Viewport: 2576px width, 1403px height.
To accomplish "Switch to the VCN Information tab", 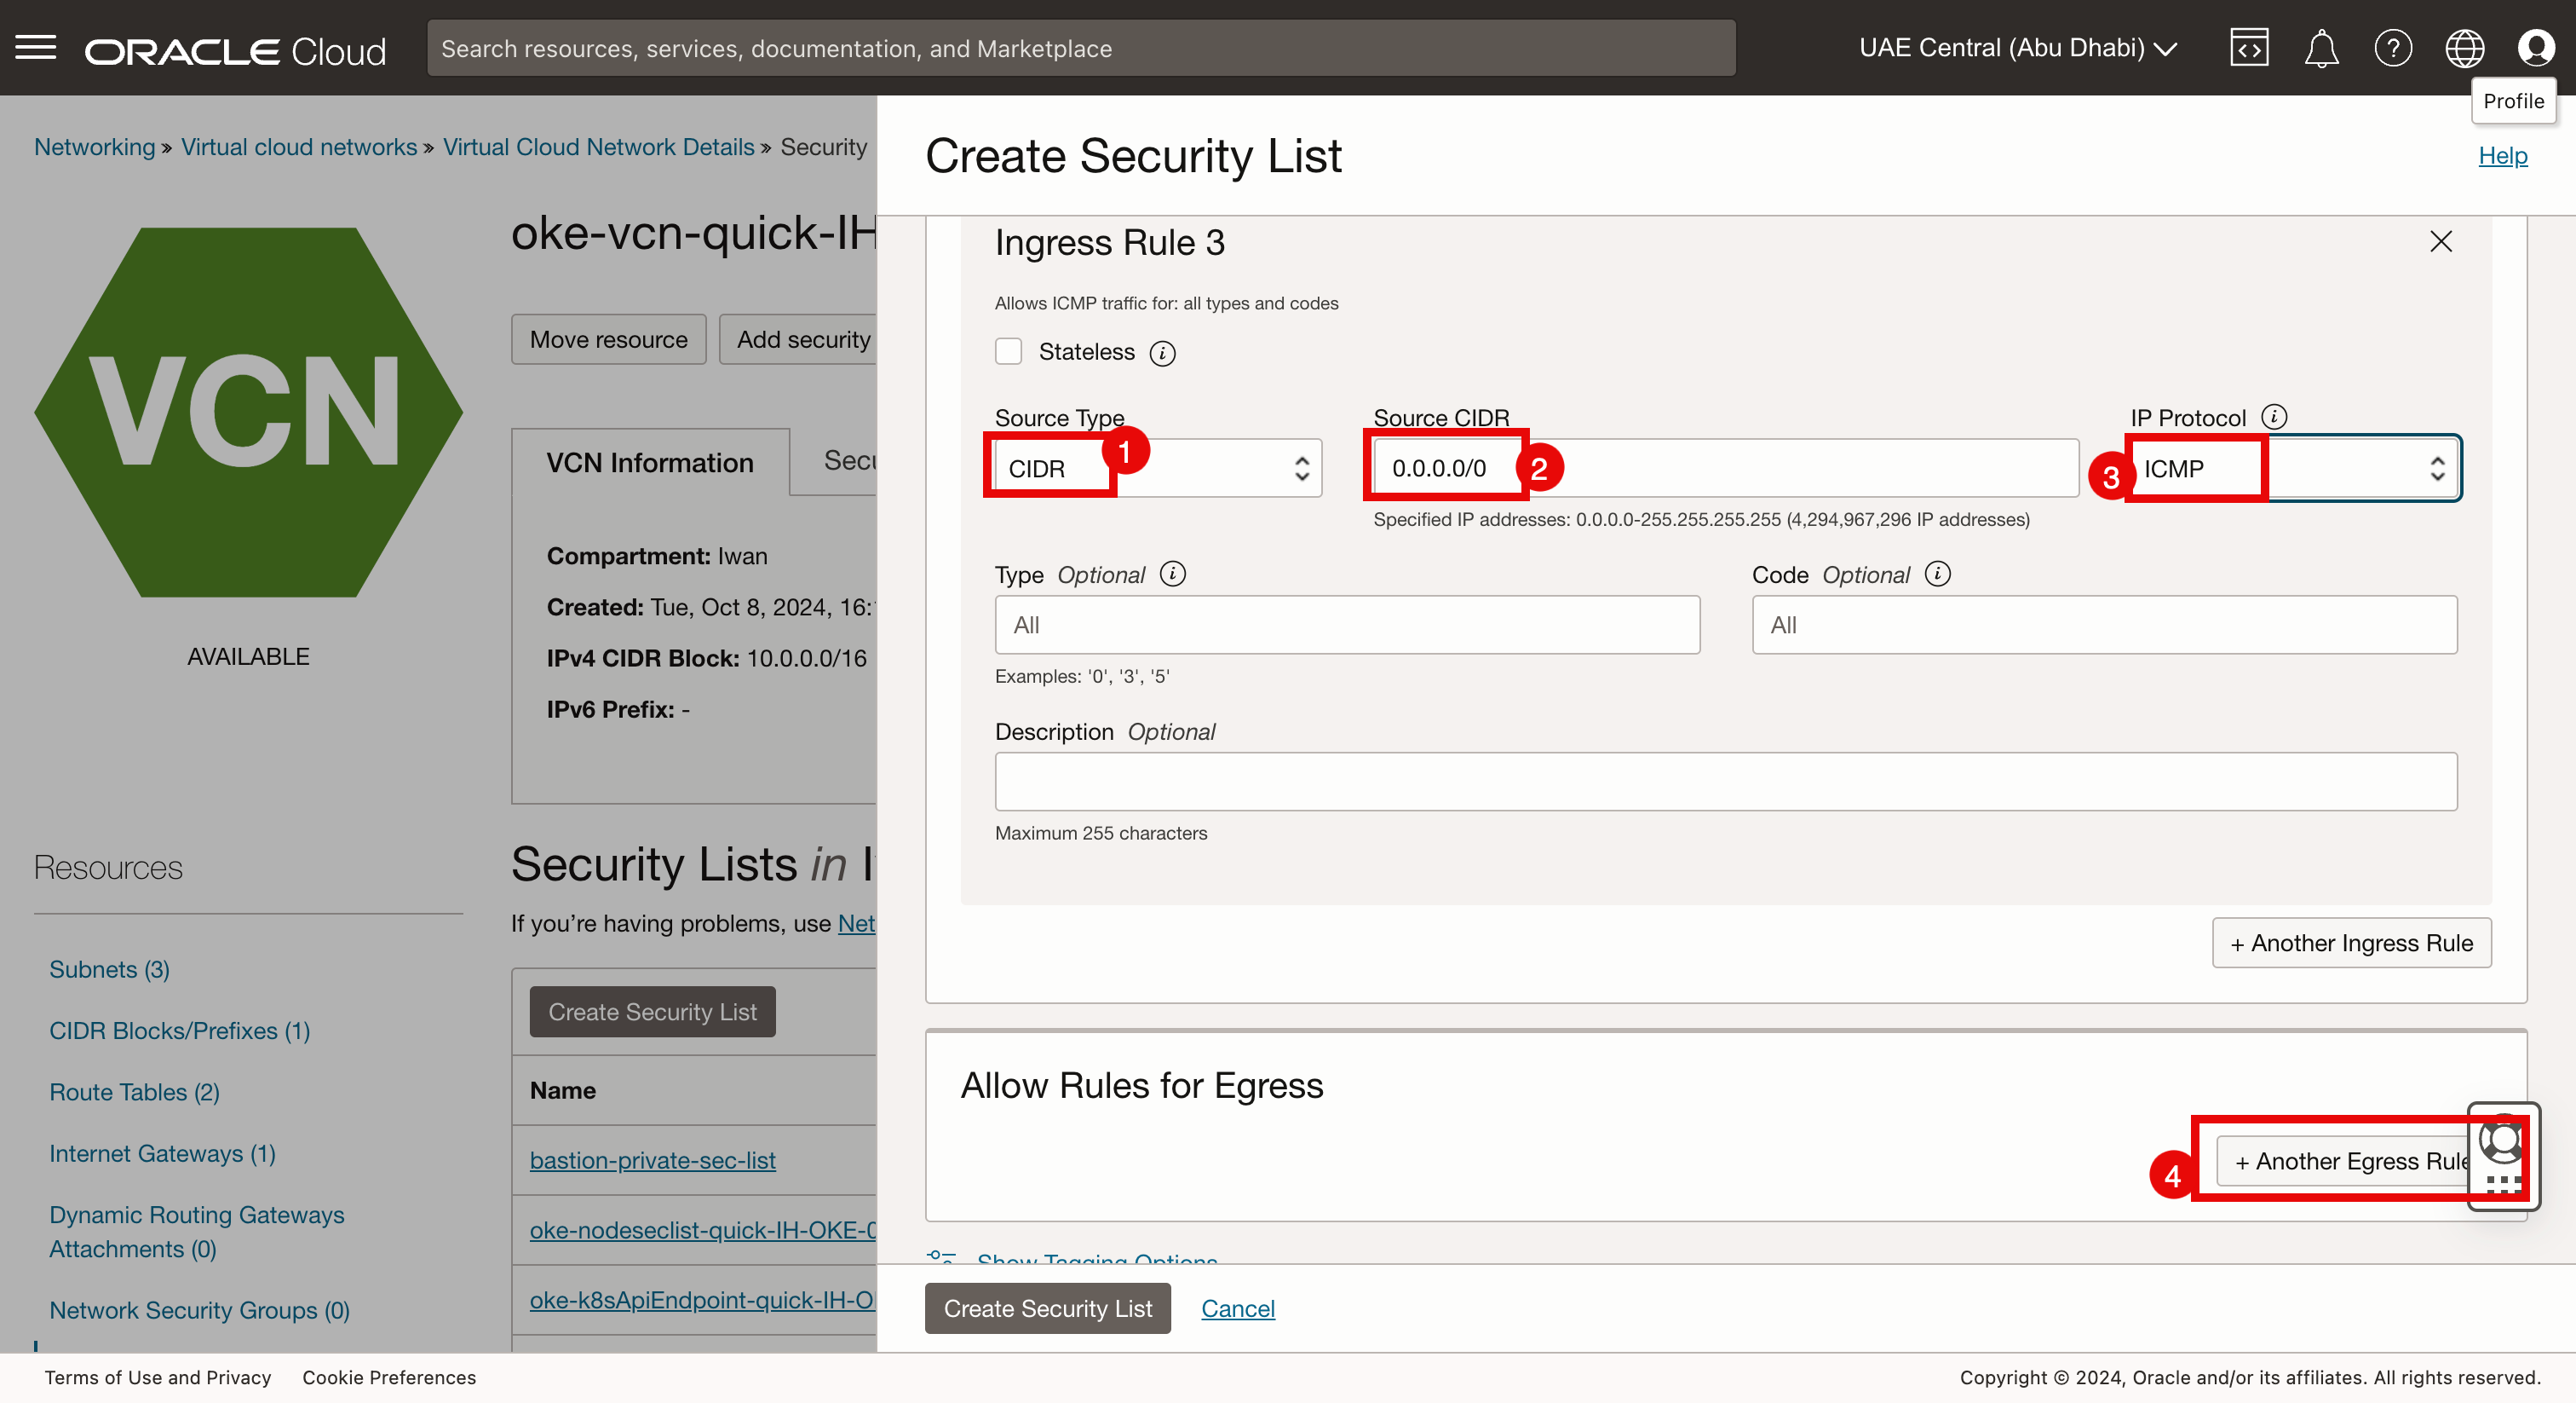I will 650,462.
